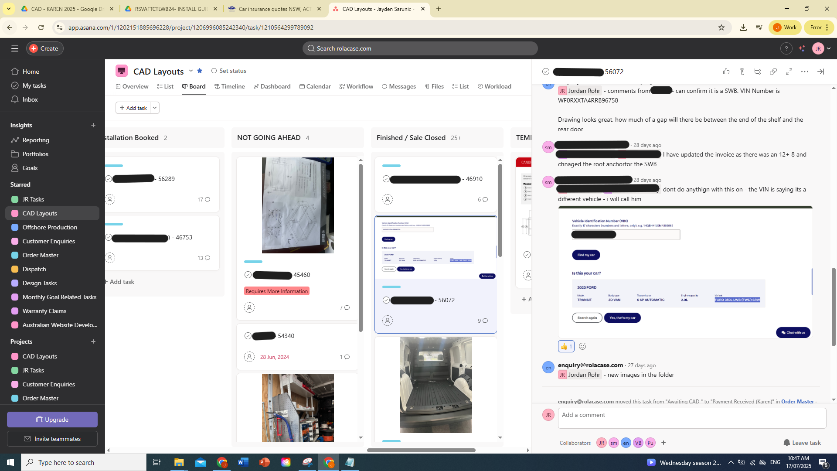The width and height of the screenshot is (837, 471).
Task: Mark card 46910 as complete
Action: (x=386, y=179)
